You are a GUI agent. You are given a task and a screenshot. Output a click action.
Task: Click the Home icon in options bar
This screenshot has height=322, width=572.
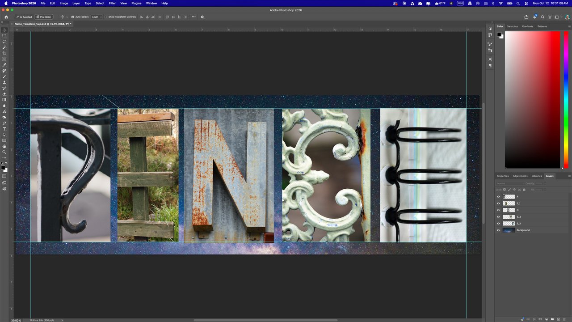tap(6, 17)
